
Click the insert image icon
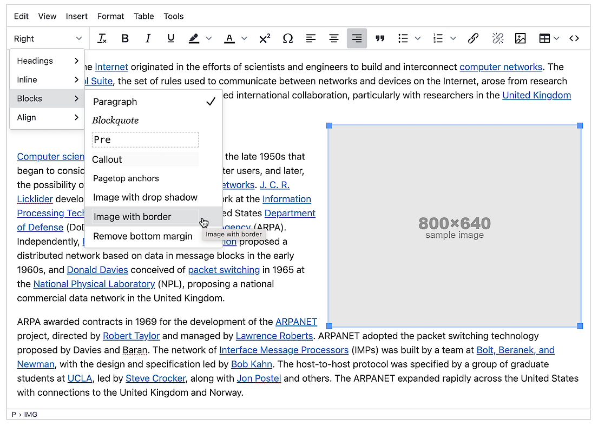520,38
